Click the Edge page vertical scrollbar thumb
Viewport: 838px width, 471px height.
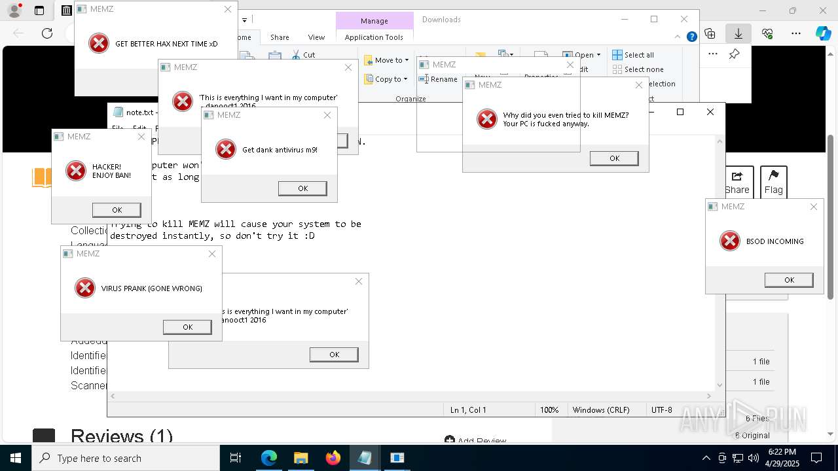click(831, 216)
